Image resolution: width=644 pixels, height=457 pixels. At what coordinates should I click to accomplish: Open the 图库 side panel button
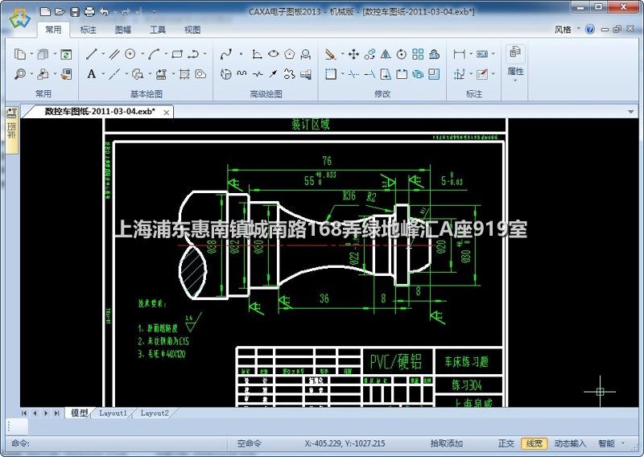11,130
